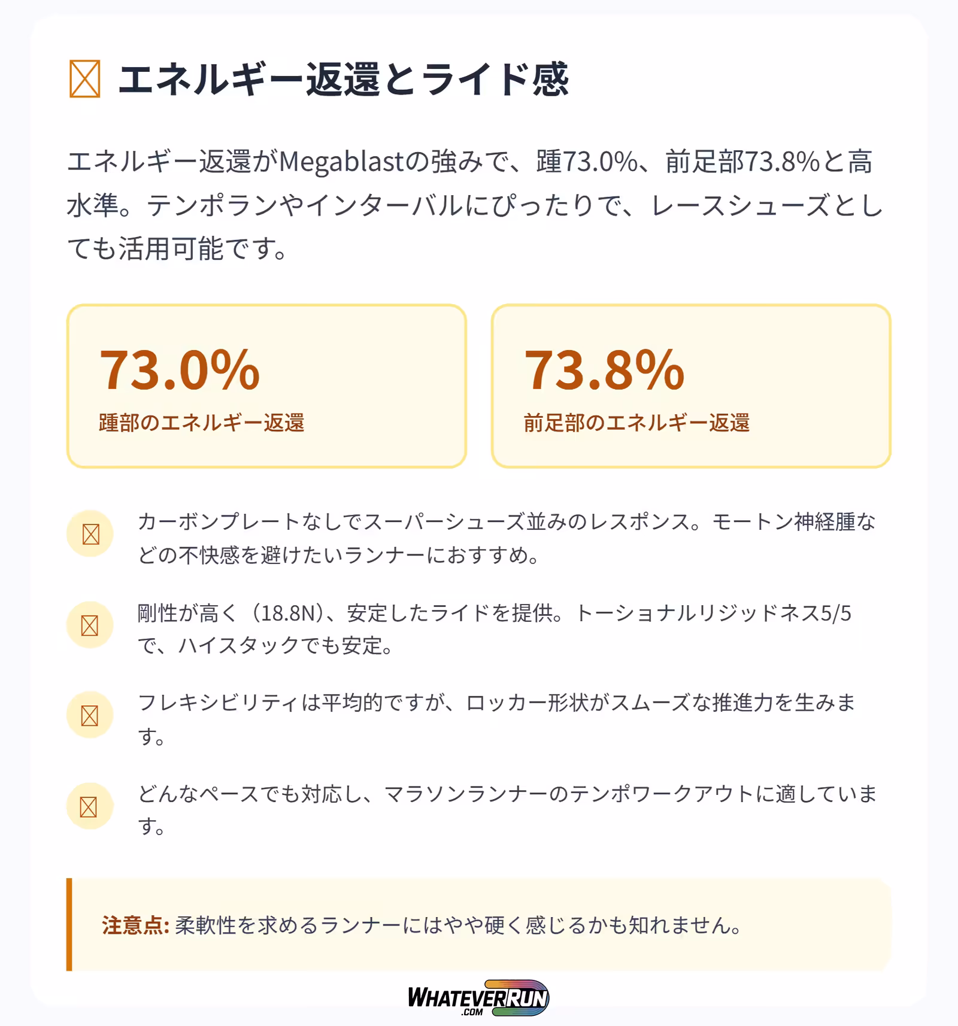The height and width of the screenshot is (1026, 958).
Task: Click the カーボンプレートなし bullet text
Action: [x=506, y=538]
